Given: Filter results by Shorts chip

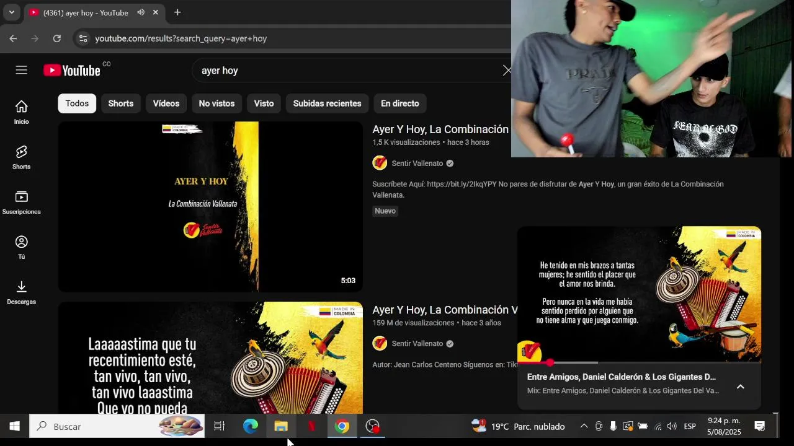Looking at the screenshot, I should coord(121,103).
